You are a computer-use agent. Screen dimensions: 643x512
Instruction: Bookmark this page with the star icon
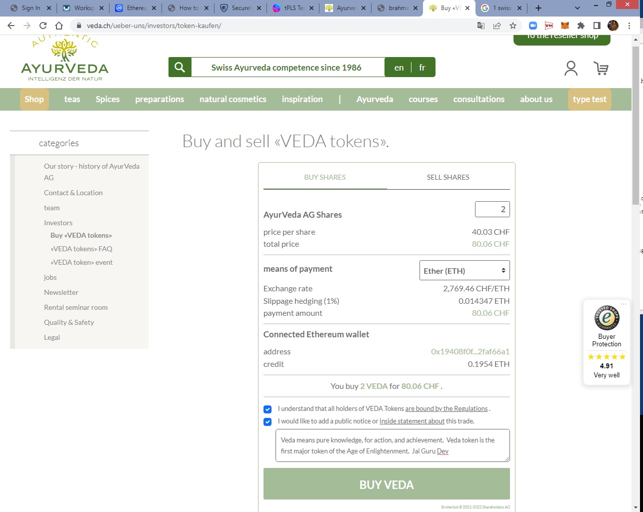[x=513, y=26]
